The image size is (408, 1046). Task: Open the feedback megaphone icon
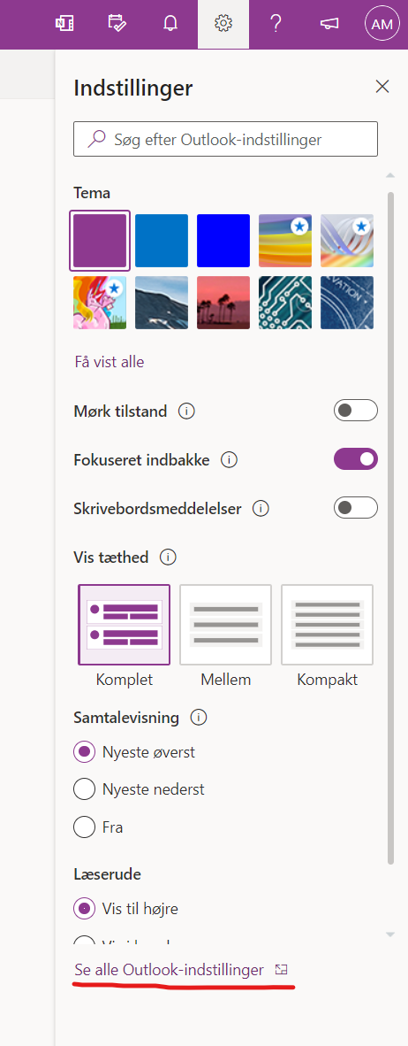pyautogui.click(x=329, y=24)
